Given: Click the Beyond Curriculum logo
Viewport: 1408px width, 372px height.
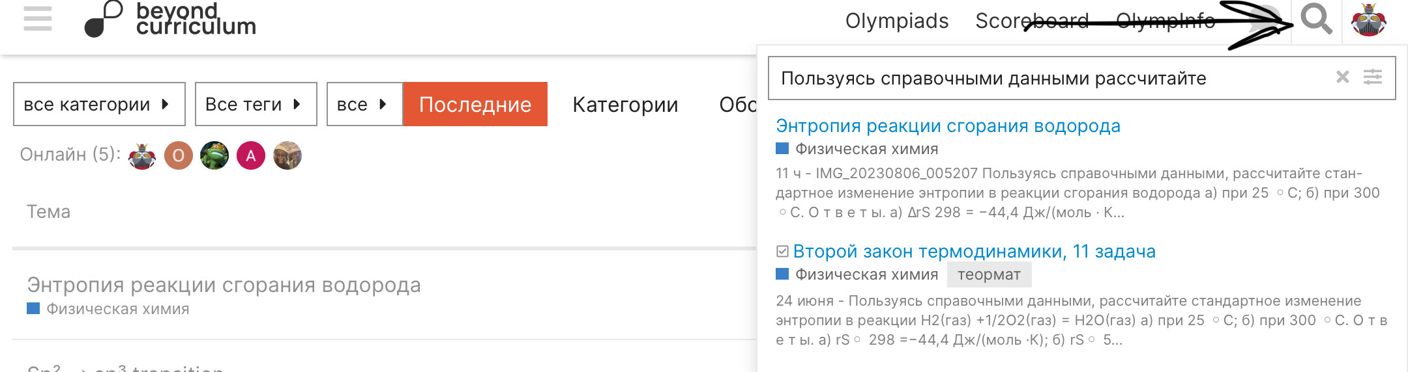Looking at the screenshot, I should 170,19.
